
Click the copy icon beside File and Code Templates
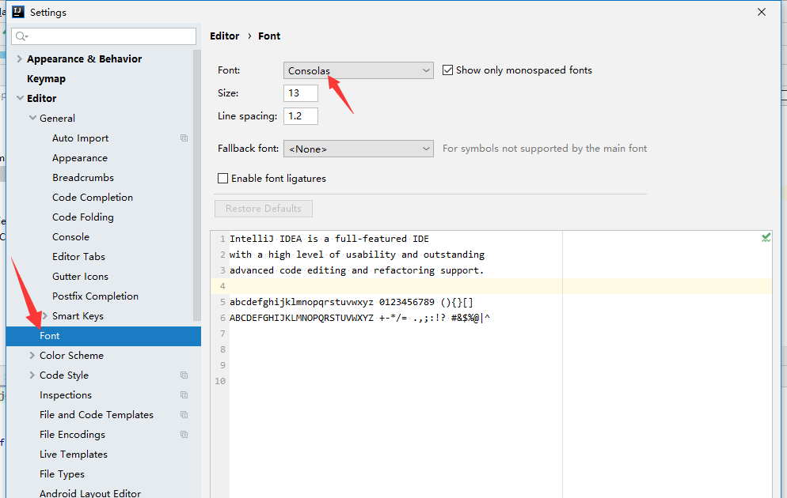(184, 415)
